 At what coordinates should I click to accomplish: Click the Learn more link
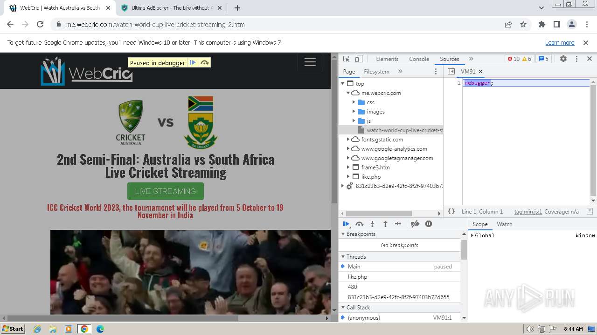pyautogui.click(x=560, y=43)
